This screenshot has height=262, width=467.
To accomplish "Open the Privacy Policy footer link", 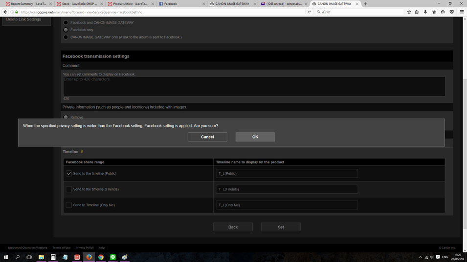I will [85, 248].
